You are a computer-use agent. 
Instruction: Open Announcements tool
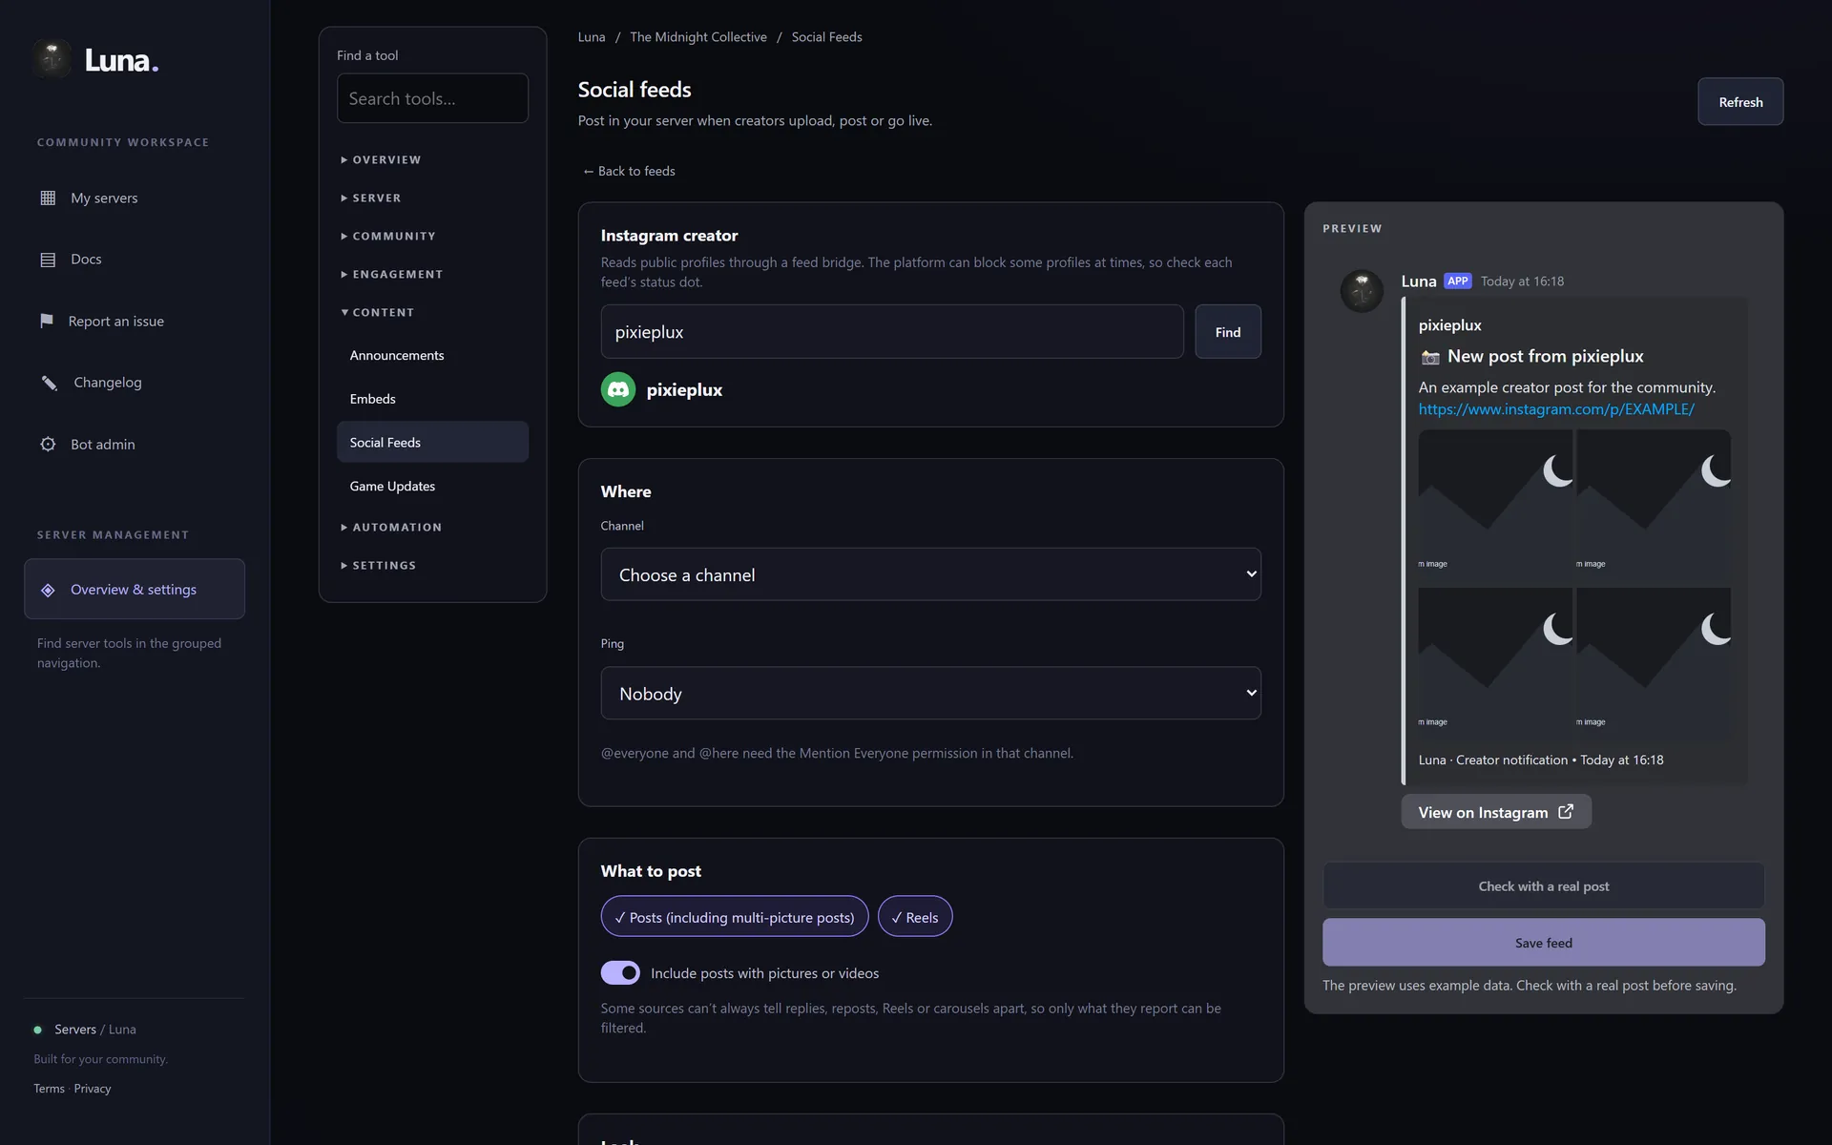(432, 355)
